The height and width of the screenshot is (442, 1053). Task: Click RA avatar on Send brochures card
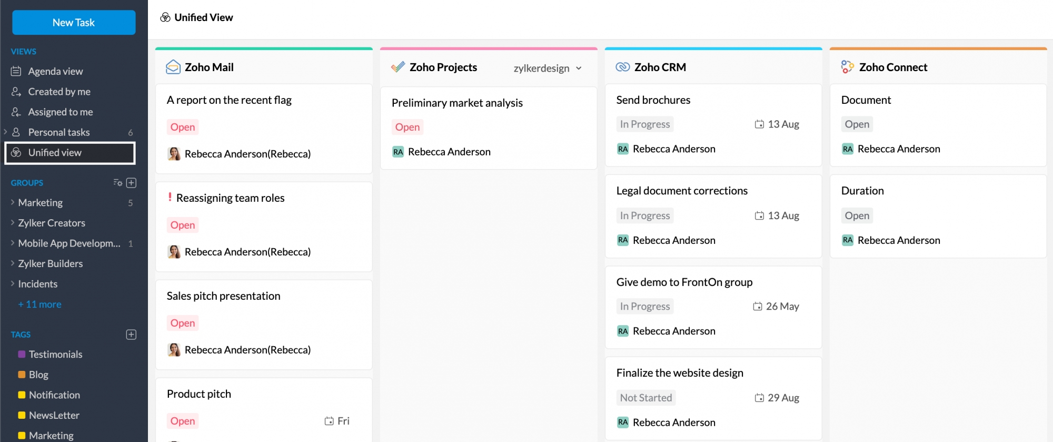[x=623, y=149]
